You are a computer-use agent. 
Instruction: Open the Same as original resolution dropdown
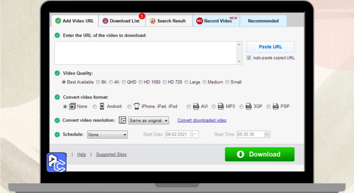tap(149, 120)
